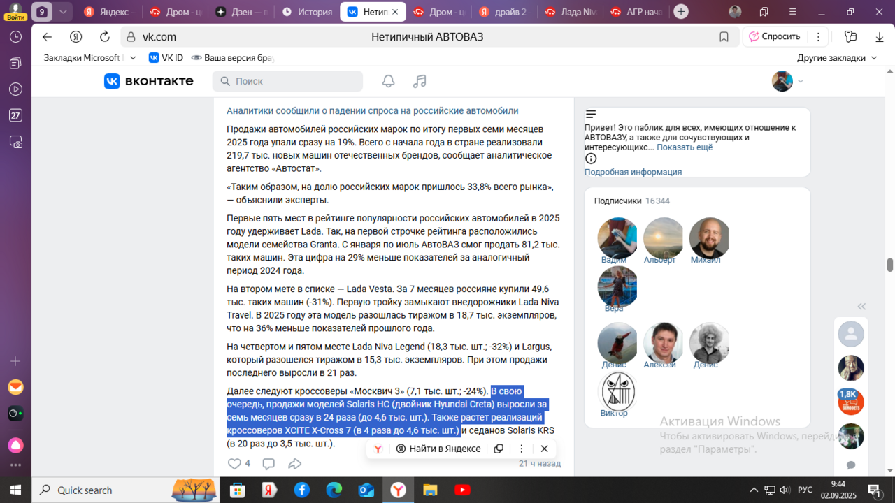Click Найти в Яндексе button
The image size is (895, 503).
coord(438,449)
